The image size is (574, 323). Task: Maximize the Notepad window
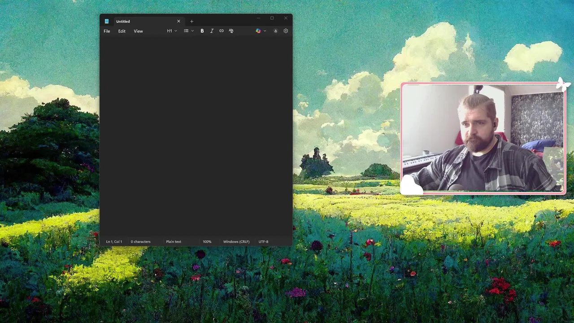[x=272, y=18]
